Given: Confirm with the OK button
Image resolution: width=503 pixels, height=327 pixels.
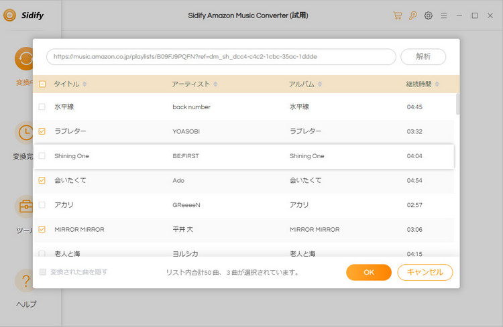Looking at the screenshot, I should coord(369,272).
